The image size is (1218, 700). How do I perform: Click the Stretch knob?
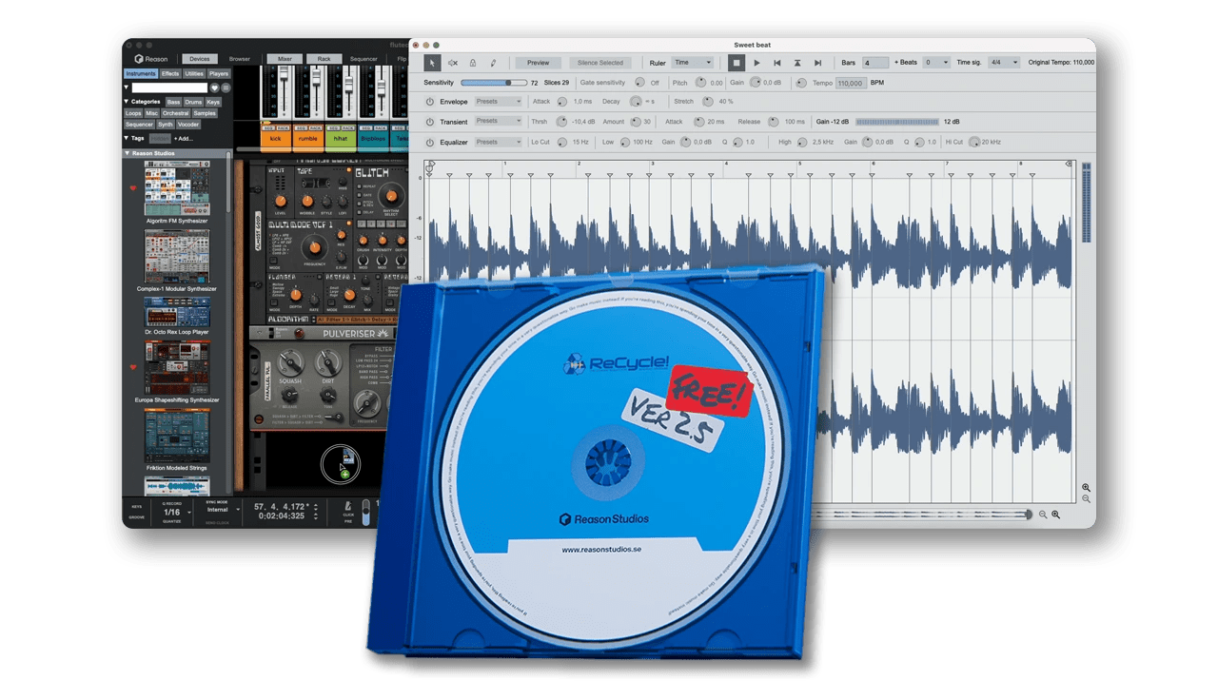[x=707, y=102]
